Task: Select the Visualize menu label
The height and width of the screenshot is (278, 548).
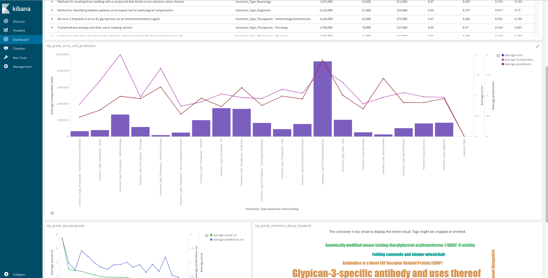Action: tap(19, 30)
